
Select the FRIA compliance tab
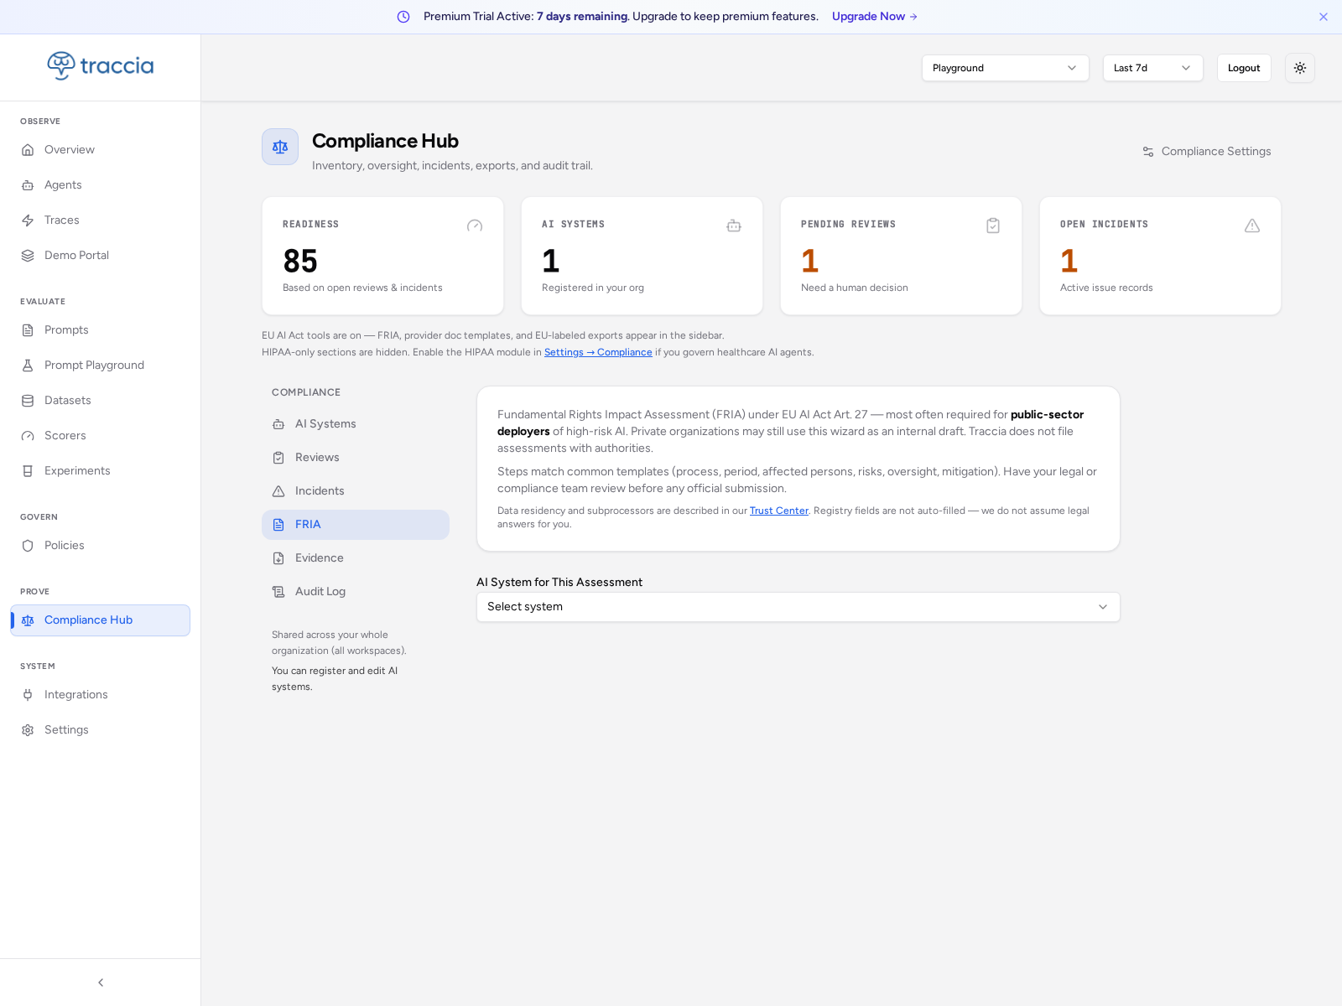356,525
